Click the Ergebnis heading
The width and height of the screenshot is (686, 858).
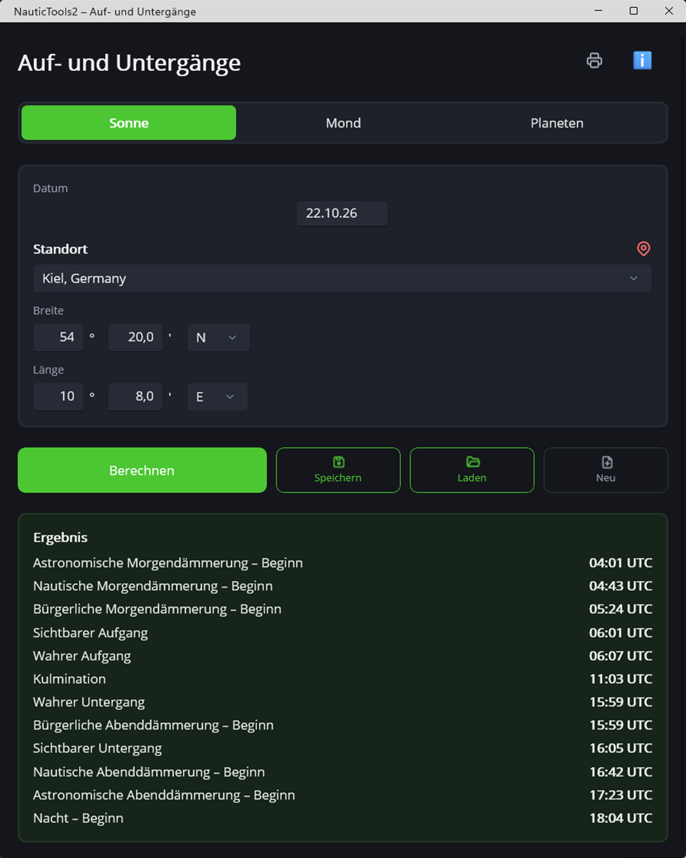(60, 538)
